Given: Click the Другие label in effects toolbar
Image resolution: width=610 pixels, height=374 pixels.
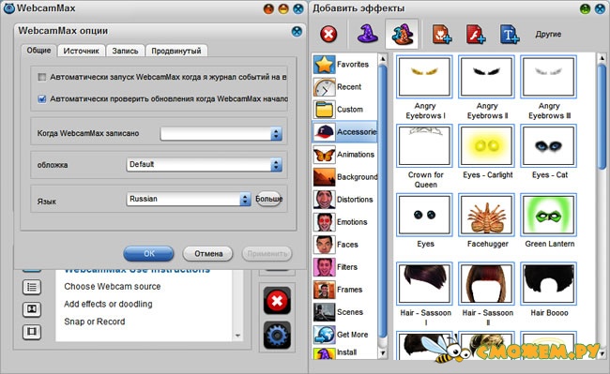Looking at the screenshot, I should (x=548, y=34).
